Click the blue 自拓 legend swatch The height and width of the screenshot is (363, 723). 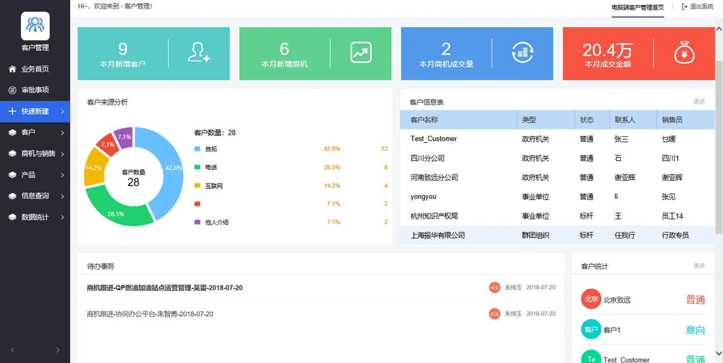pos(197,149)
